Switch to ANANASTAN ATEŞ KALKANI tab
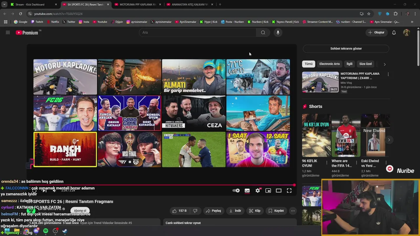Image resolution: width=420 pixels, height=236 pixels. pyautogui.click(x=190, y=5)
